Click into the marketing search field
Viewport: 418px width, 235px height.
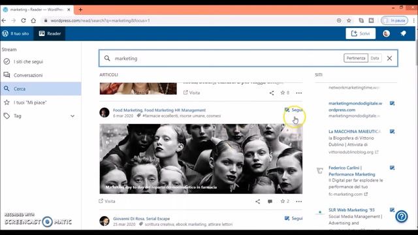click(x=227, y=58)
